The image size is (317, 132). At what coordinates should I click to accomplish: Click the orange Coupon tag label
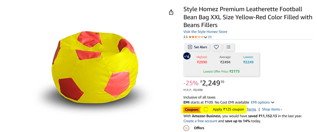pos(192,110)
